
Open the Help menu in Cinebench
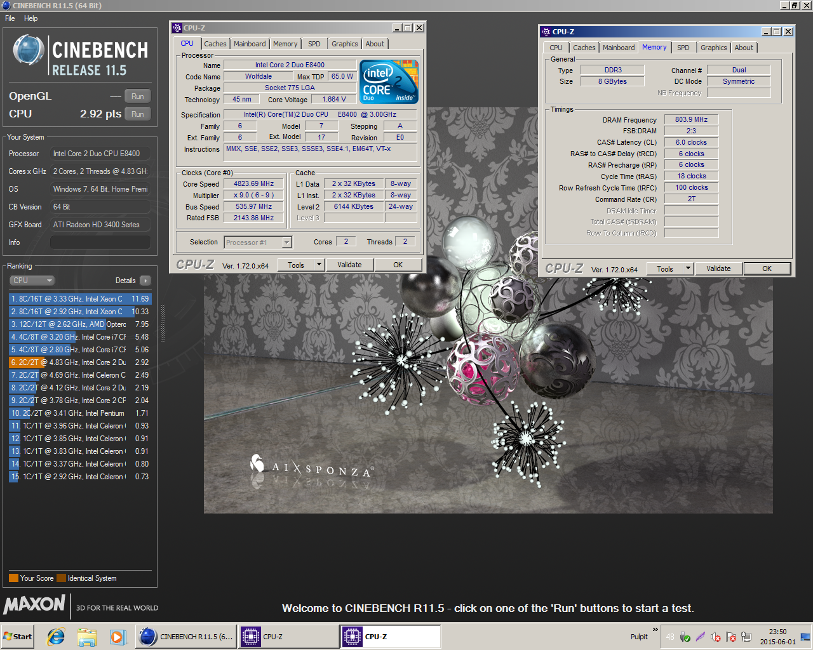click(31, 18)
